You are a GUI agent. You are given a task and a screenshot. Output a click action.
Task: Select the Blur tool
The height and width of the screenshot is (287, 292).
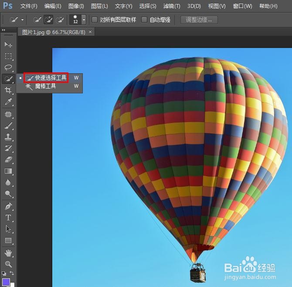coord(8,182)
